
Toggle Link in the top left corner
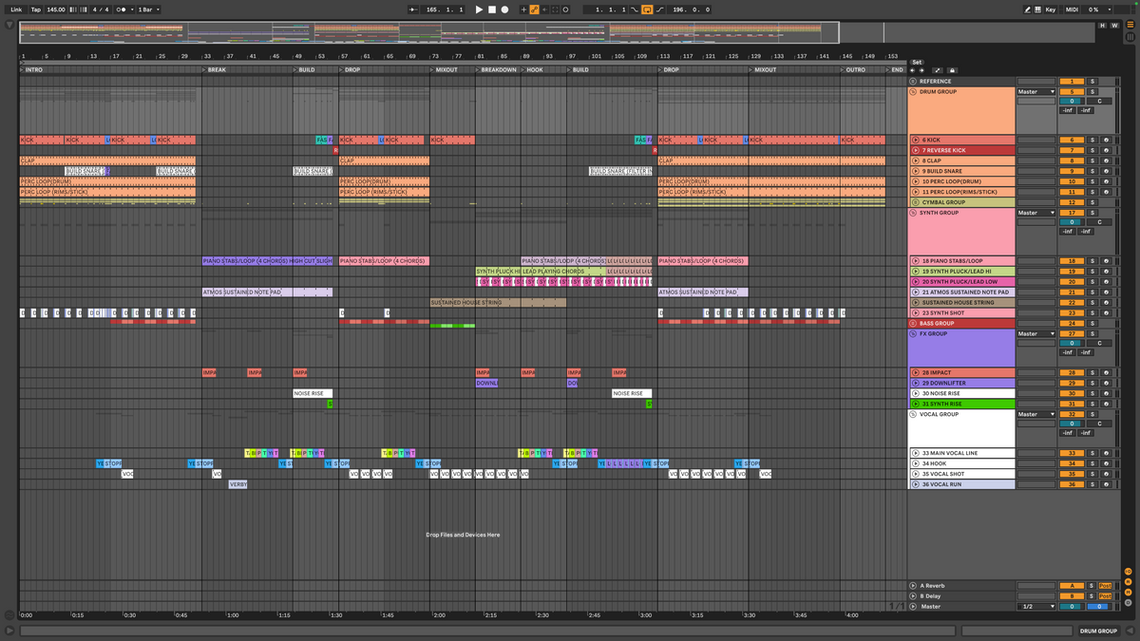point(16,9)
